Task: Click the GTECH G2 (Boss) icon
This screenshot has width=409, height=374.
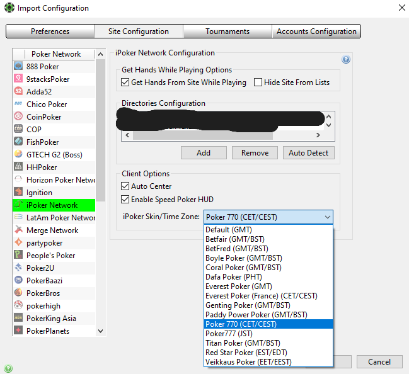Action: click(x=18, y=154)
